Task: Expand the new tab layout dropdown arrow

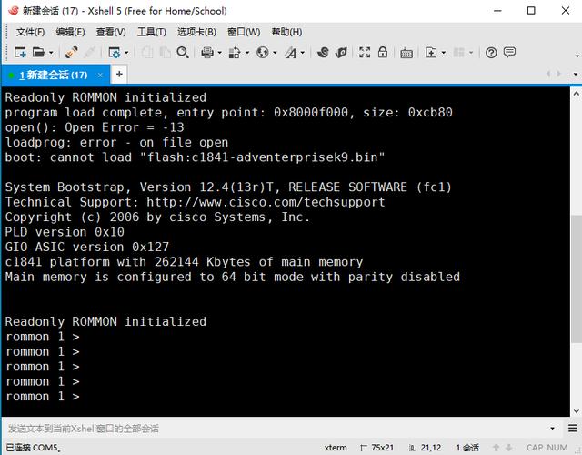Action: pyautogui.click(x=444, y=53)
